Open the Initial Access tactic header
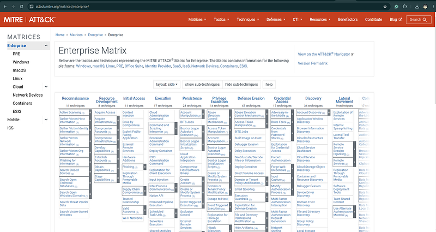Viewport: 436px width, 232px height. (134, 99)
